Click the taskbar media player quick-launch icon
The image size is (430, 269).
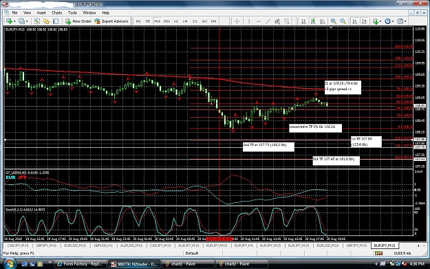pyautogui.click(x=40, y=263)
